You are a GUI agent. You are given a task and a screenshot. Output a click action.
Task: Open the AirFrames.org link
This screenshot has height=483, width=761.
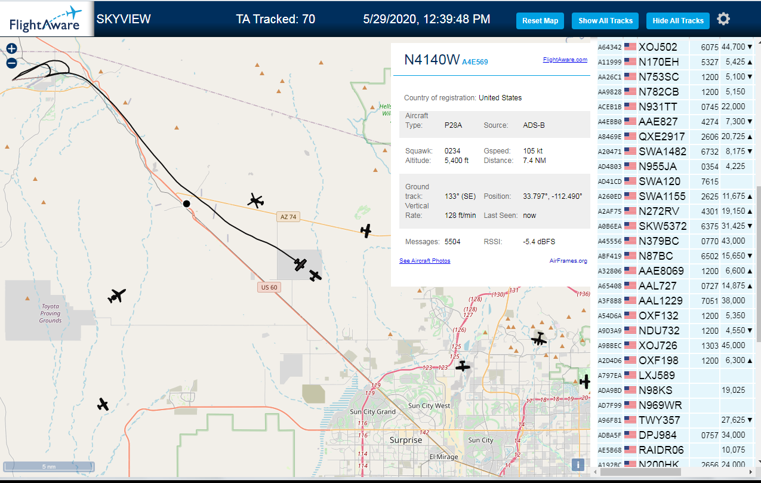pos(568,261)
